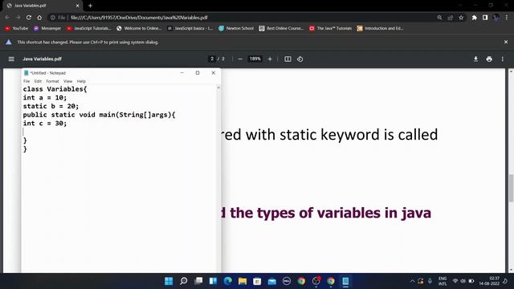Image resolution: width=514 pixels, height=289 pixels.
Task: Open Mail app from taskbar
Action: click(x=272, y=281)
